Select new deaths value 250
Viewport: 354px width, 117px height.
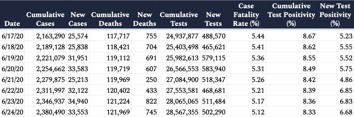tap(151, 79)
